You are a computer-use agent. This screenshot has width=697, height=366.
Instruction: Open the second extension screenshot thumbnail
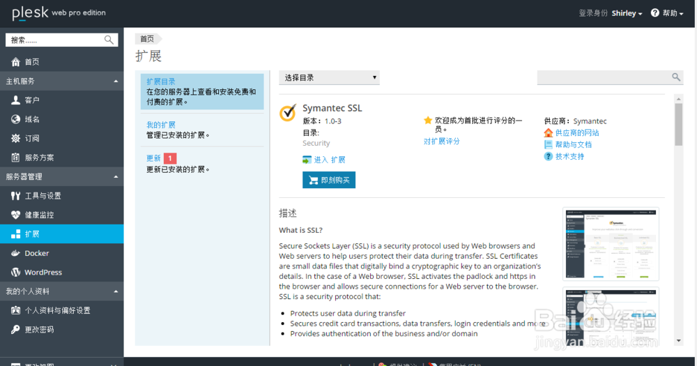click(x=611, y=317)
